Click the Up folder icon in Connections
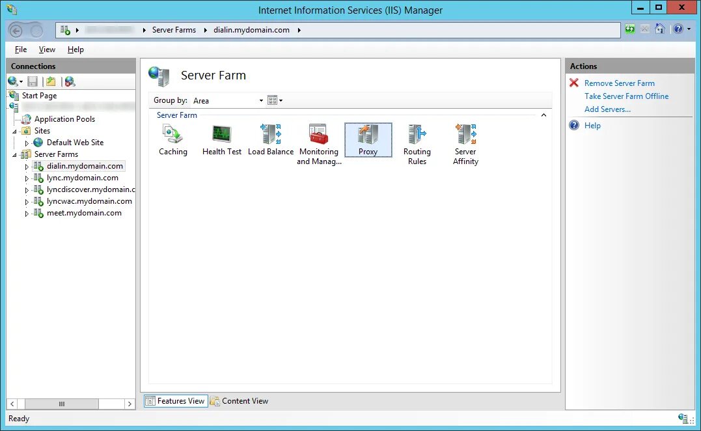 tap(51, 81)
